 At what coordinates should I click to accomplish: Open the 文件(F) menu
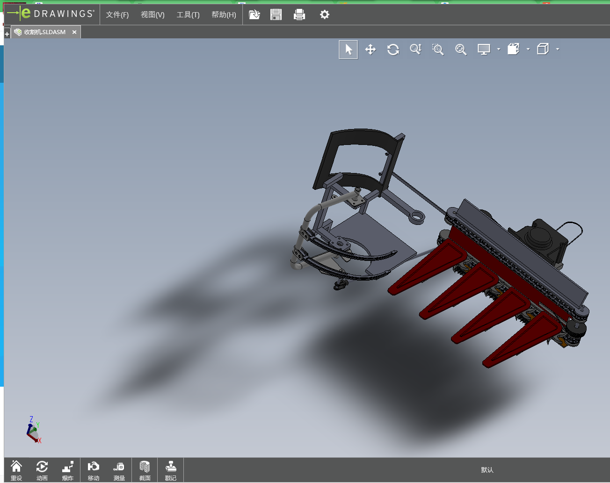pos(117,15)
